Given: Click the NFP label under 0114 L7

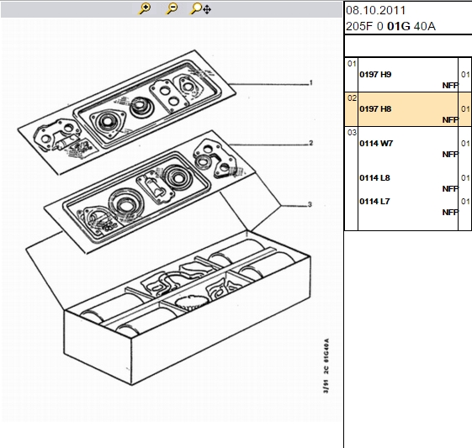Looking at the screenshot, I should (x=450, y=213).
